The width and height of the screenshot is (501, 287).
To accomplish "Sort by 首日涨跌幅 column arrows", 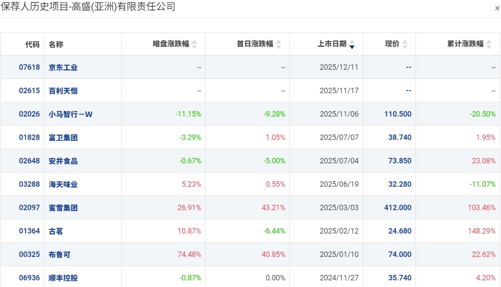I will click(x=278, y=44).
